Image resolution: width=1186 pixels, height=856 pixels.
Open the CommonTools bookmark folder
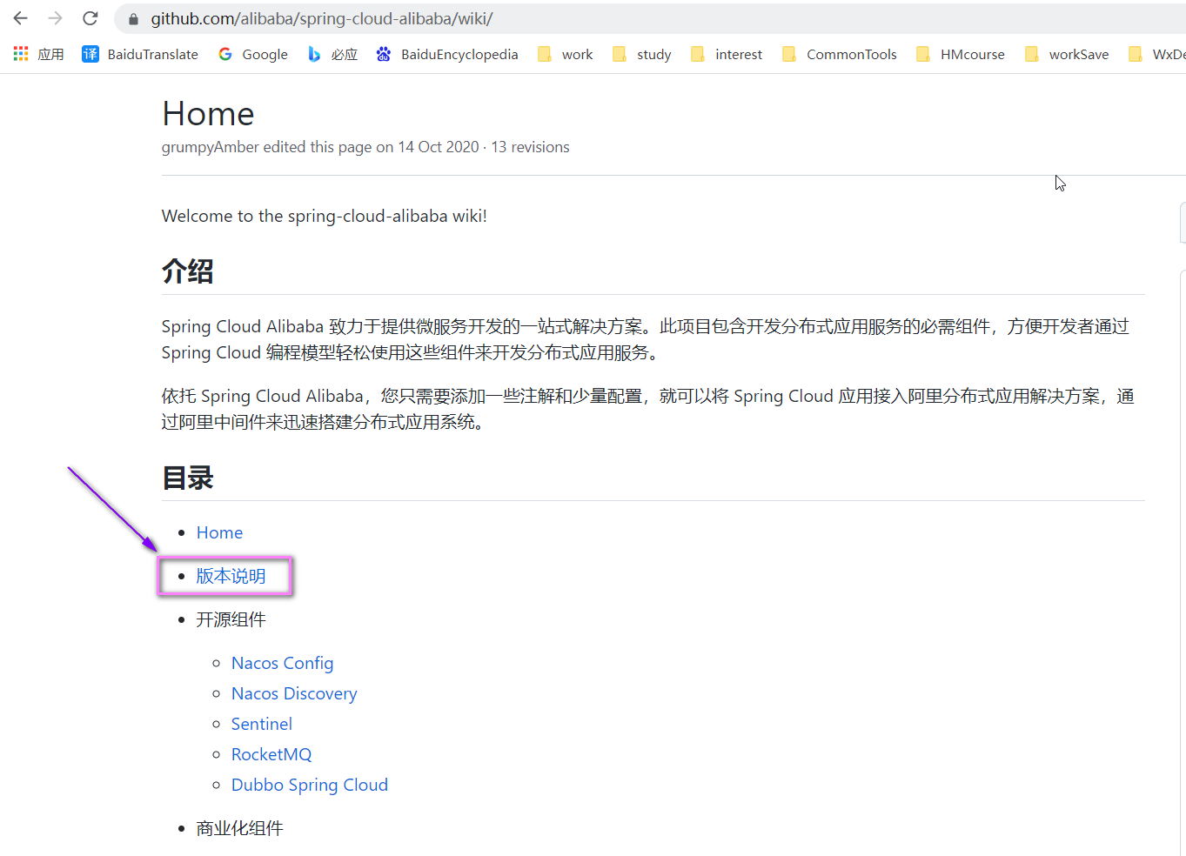click(x=839, y=54)
